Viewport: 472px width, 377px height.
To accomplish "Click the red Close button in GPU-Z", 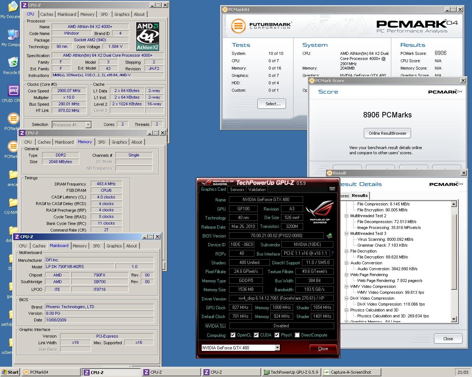I will 323,349.
